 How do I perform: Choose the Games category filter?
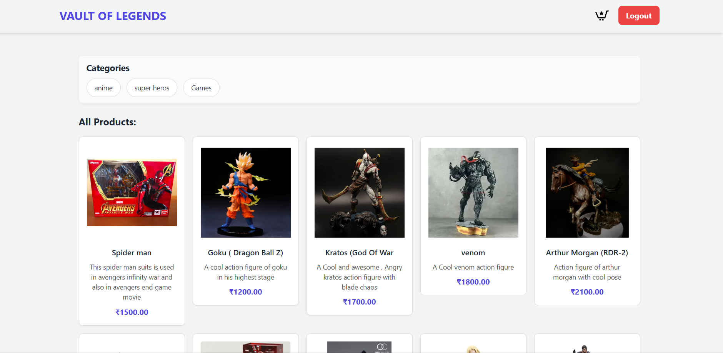201,88
